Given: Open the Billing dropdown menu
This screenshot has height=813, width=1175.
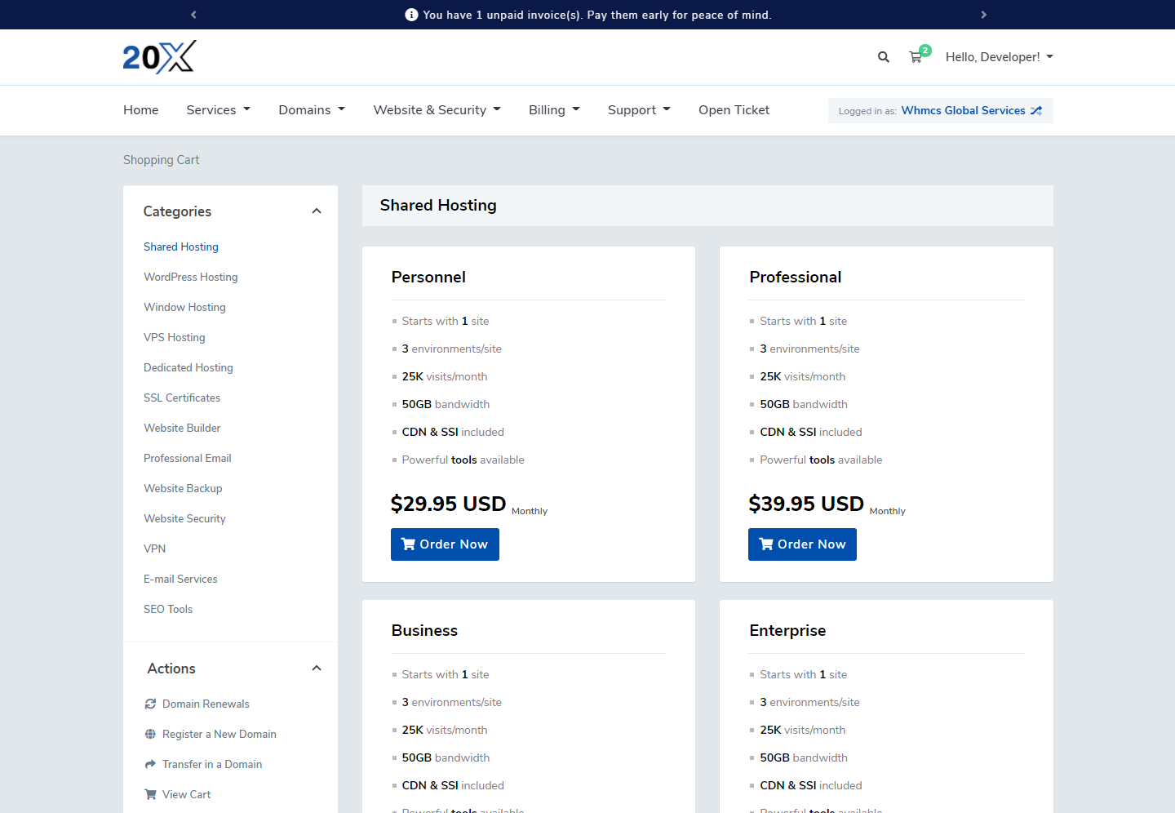Looking at the screenshot, I should 553,110.
